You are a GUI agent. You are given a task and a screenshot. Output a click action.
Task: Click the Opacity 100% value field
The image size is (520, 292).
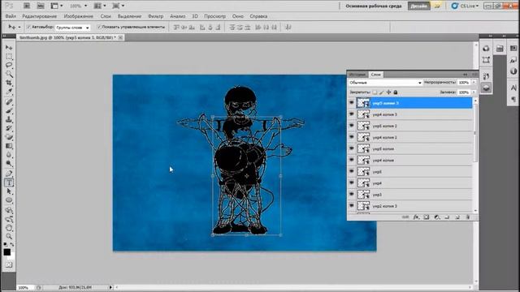(464, 83)
